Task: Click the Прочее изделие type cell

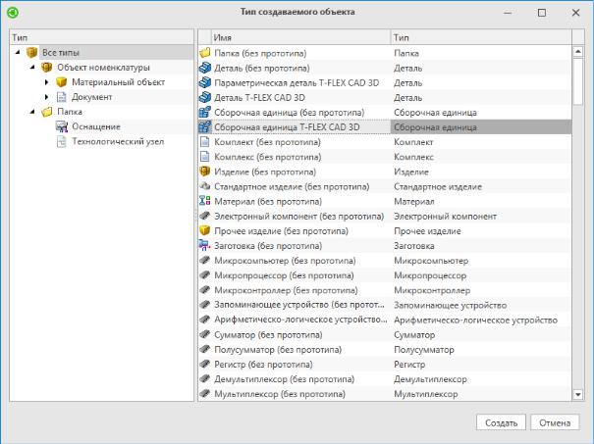Action: [481, 230]
